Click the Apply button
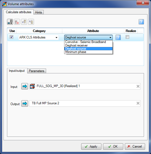Image resolution: width=151 pixels, height=154 pixels. (x=91, y=146)
